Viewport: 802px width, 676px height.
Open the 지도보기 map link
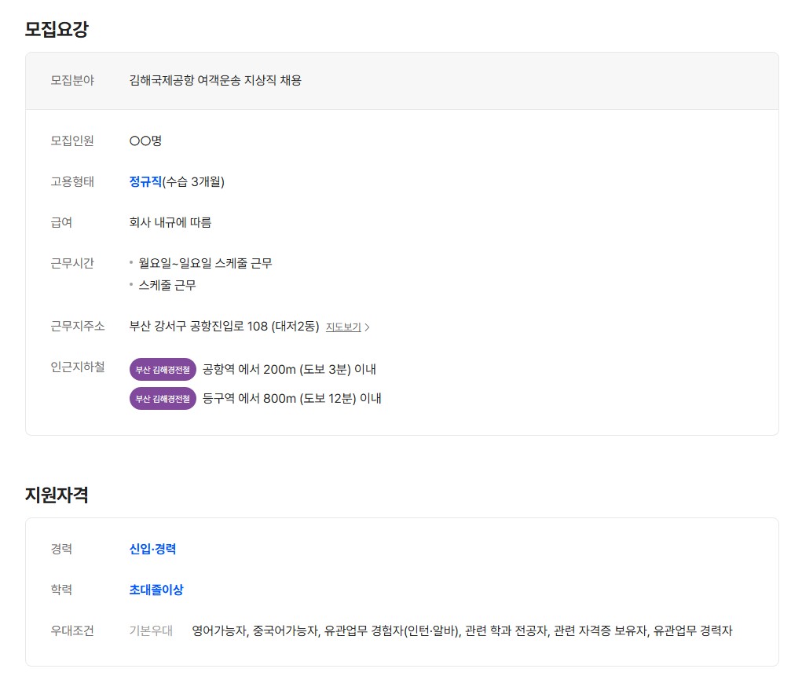coord(343,327)
